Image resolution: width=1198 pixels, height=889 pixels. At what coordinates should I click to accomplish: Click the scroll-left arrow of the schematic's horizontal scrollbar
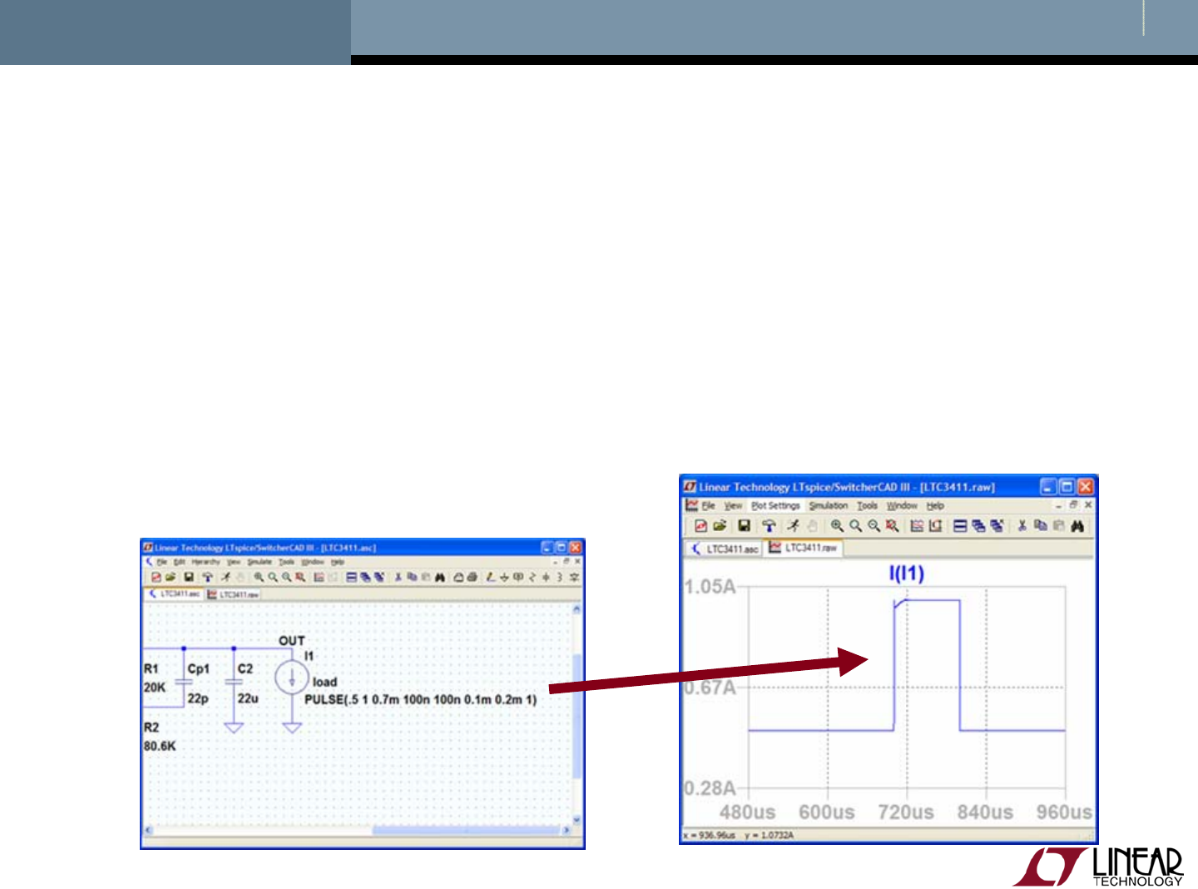[150, 830]
